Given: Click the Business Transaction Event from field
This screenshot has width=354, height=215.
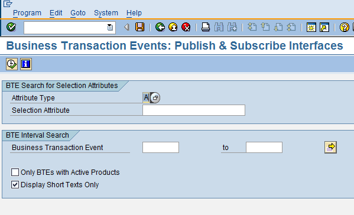Looking at the screenshot, I should point(161,147).
